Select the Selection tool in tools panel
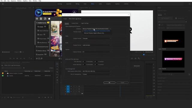This screenshot has height=108, width=192. (x=57, y=64)
